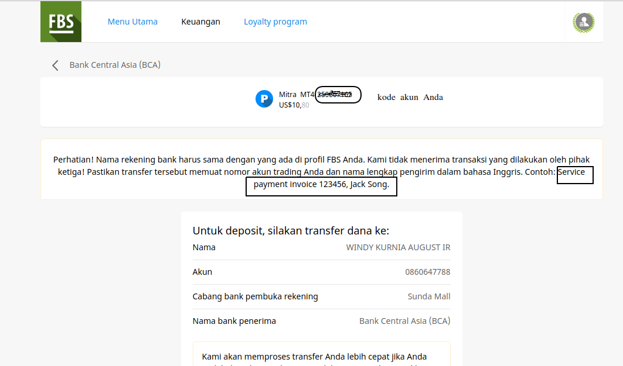This screenshot has width=623, height=366.
Task: Click the Bank Central Asia (BCA) receiving bank value
Action: pos(405,321)
